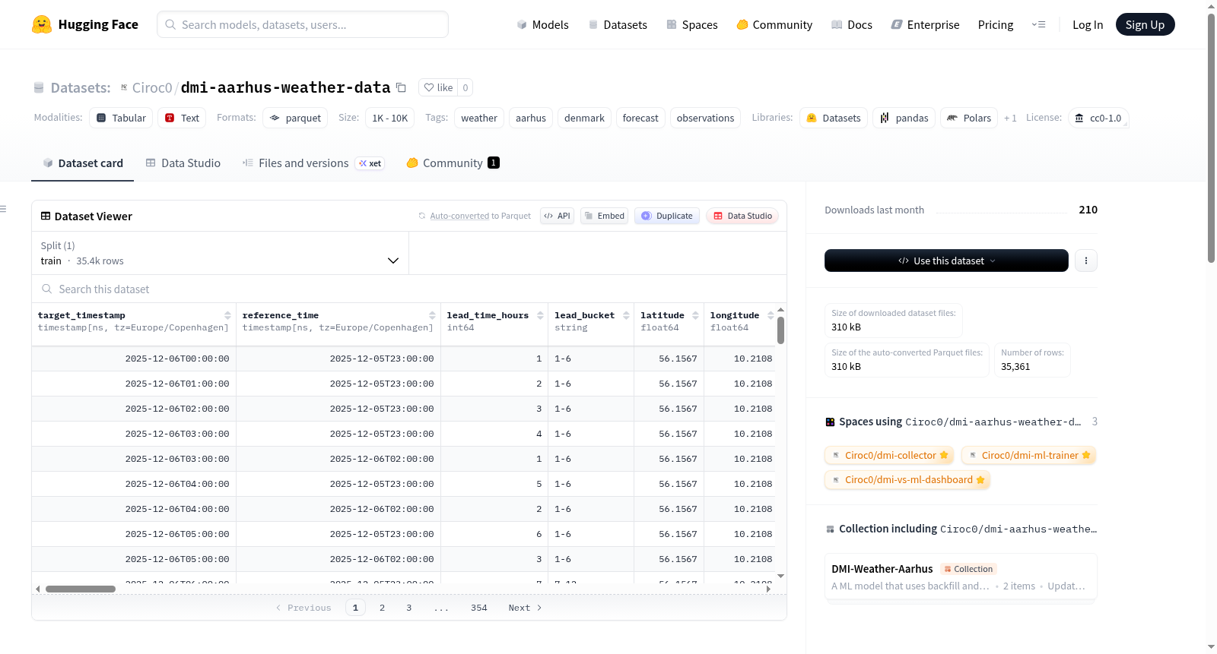
Task: Click the vertical table scrollbar thumb
Action: (x=780, y=330)
